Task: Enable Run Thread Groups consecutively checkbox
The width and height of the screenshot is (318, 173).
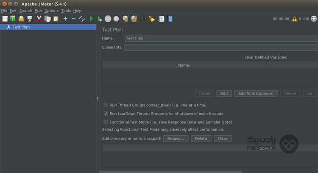Action: (x=106, y=105)
